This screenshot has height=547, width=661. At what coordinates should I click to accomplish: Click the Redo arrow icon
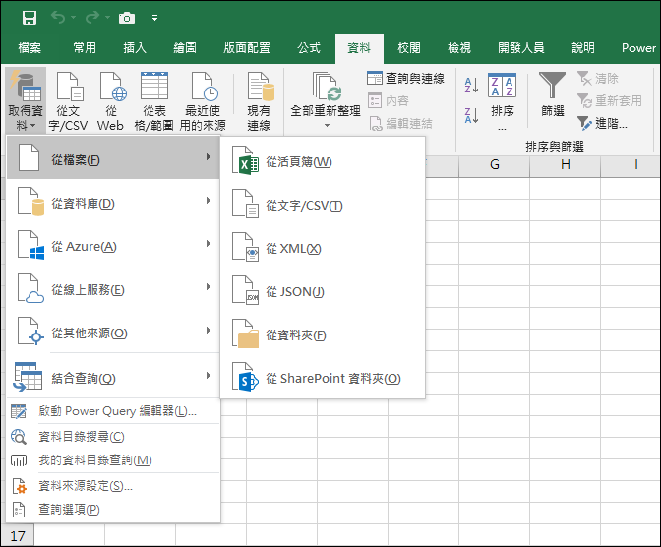point(92,18)
